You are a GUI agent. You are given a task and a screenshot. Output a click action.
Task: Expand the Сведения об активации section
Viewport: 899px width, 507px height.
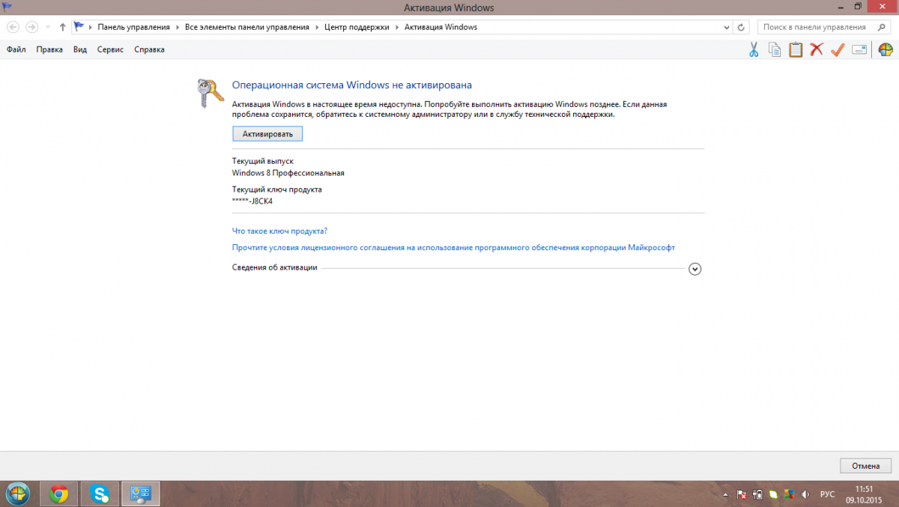694,269
